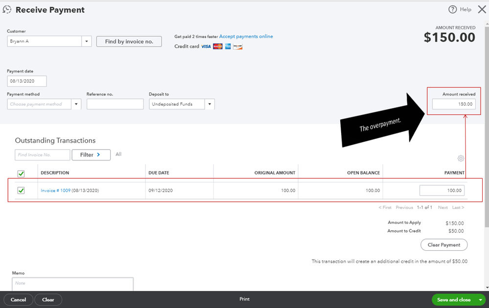Click the DESCRIPTION column header
The height and width of the screenshot is (308, 489).
(55, 173)
